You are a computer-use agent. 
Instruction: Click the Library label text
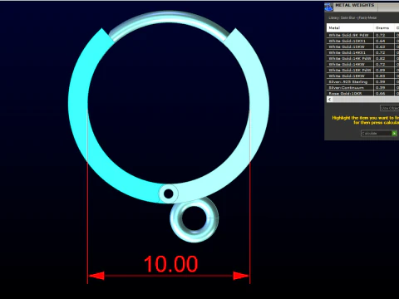[x=352, y=17]
